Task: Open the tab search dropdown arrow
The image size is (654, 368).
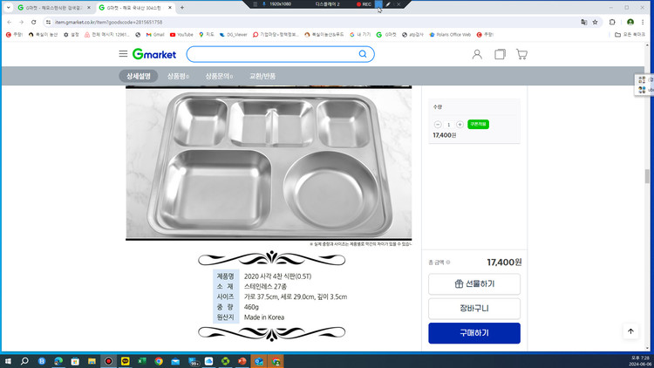Action: [x=8, y=8]
